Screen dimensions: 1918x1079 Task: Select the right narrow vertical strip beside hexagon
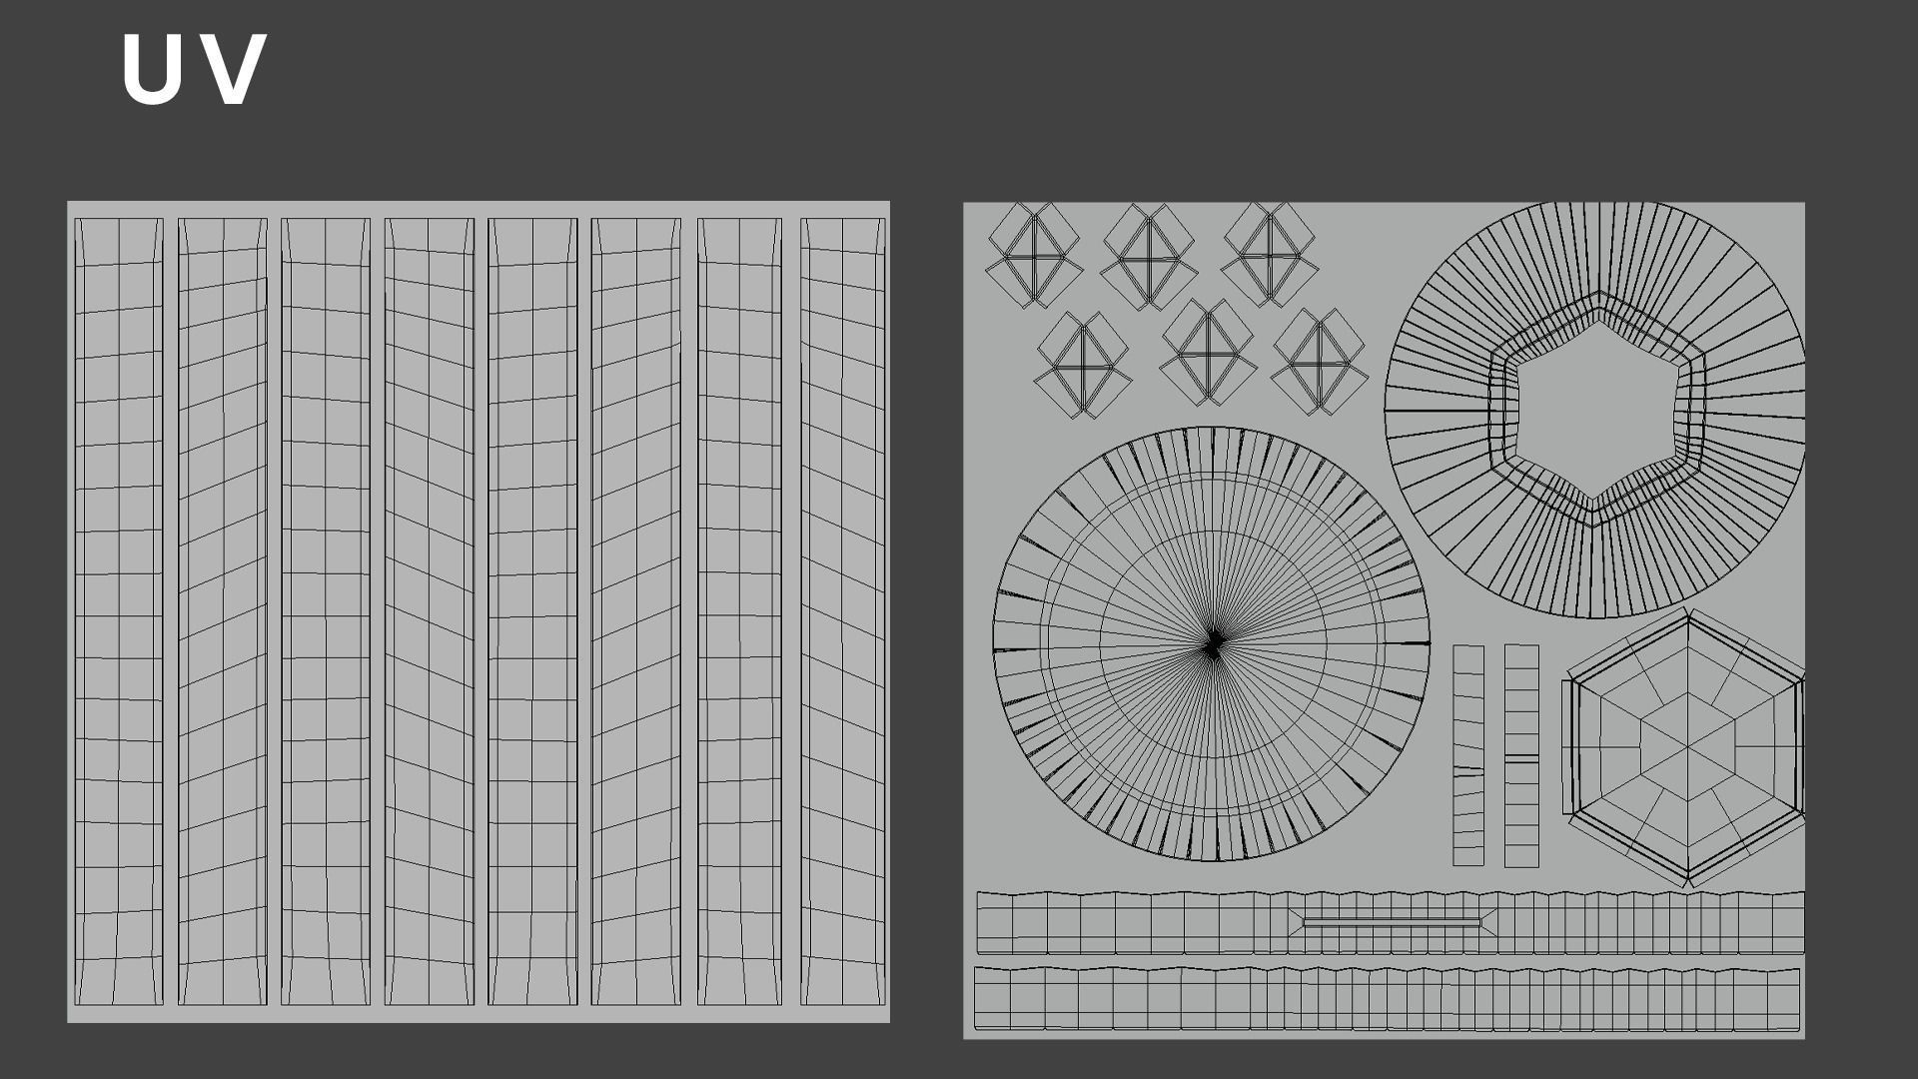[1521, 755]
